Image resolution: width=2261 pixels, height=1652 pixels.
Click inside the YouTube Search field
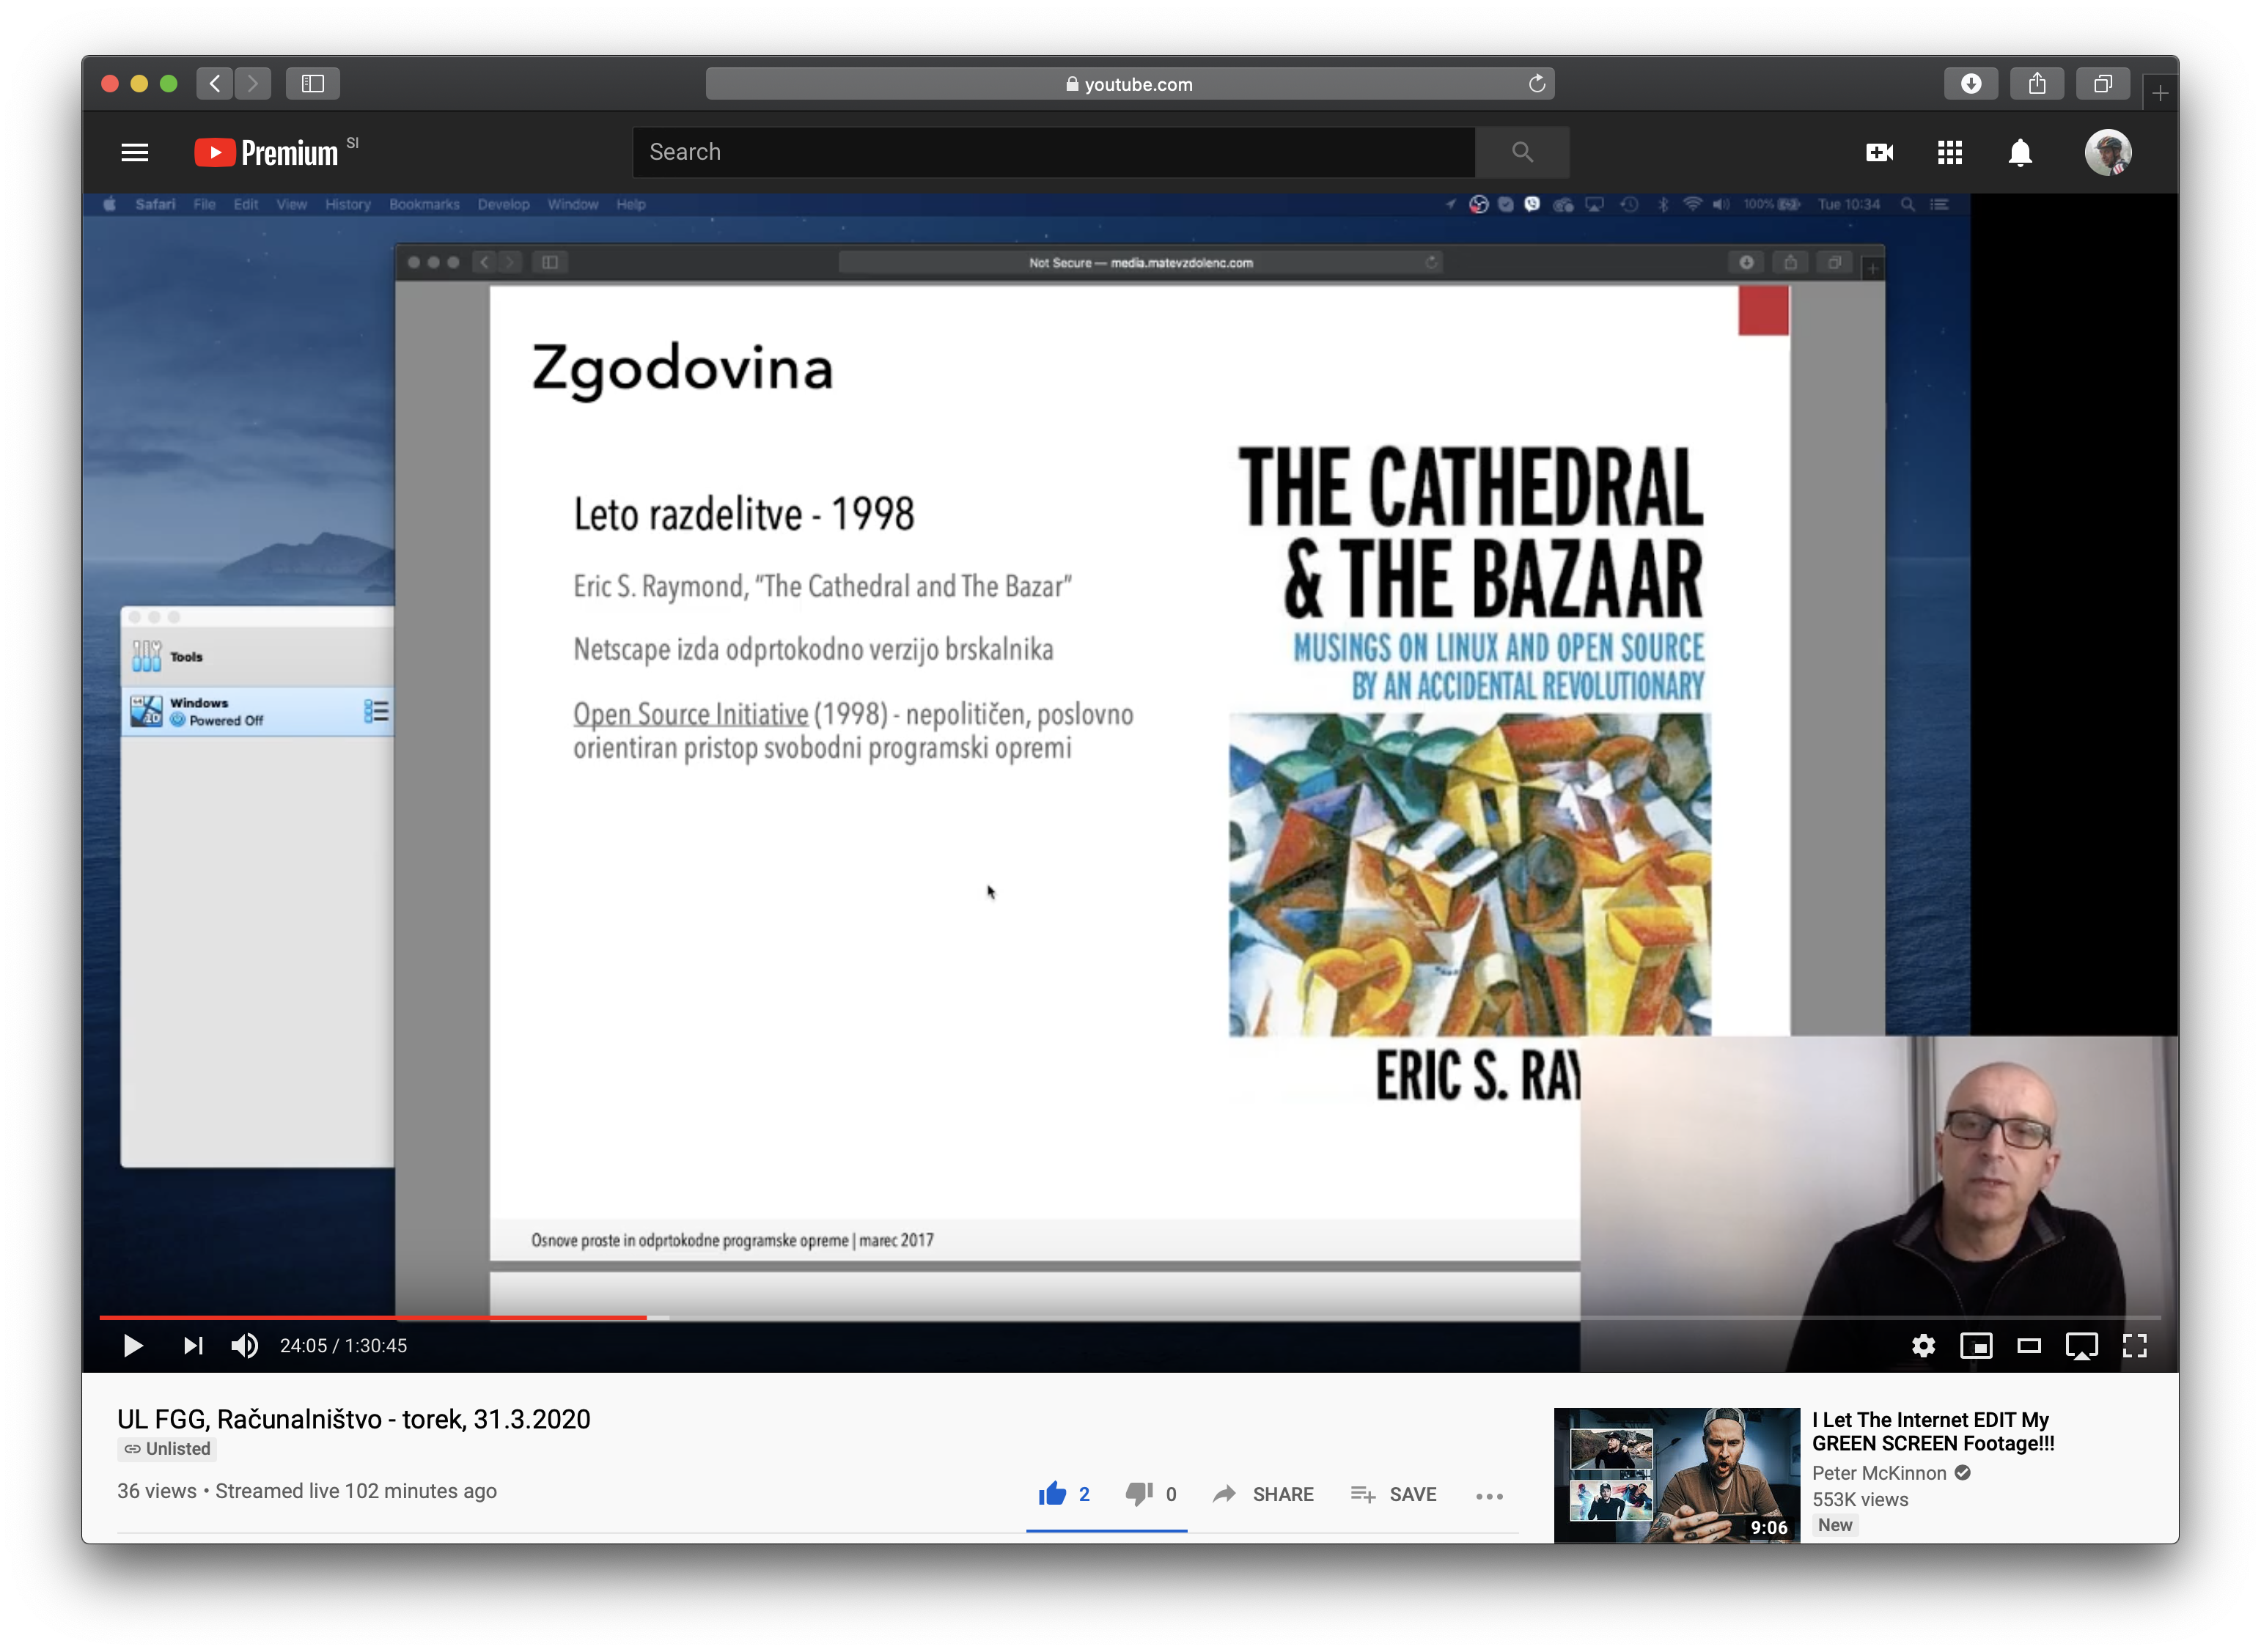click(x=1053, y=152)
